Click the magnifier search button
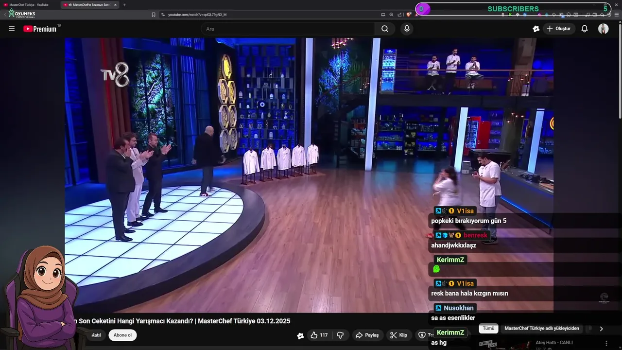622x350 pixels. [385, 29]
